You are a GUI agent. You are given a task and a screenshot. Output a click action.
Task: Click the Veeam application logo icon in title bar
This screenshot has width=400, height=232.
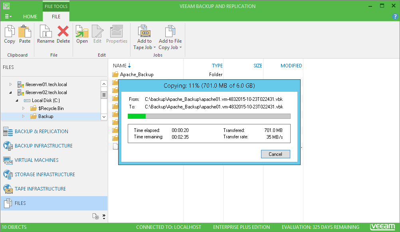[x=6, y=6]
